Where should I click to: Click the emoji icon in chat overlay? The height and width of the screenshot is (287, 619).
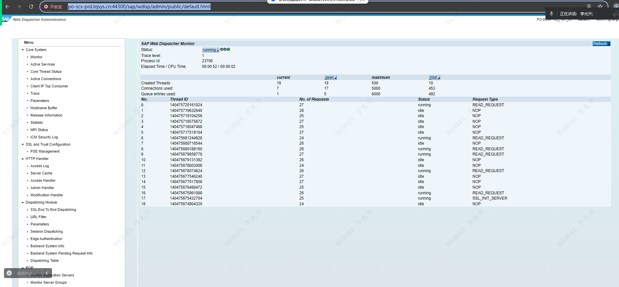click(9, 273)
